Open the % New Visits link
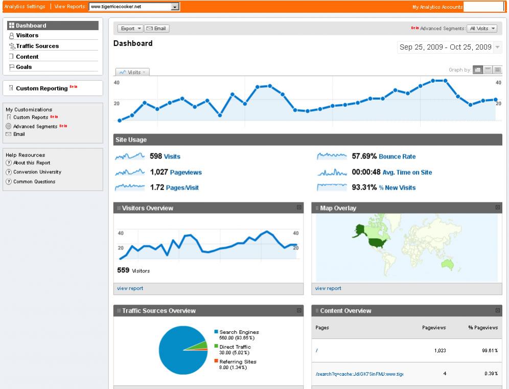509x389 pixels. pyautogui.click(x=397, y=188)
